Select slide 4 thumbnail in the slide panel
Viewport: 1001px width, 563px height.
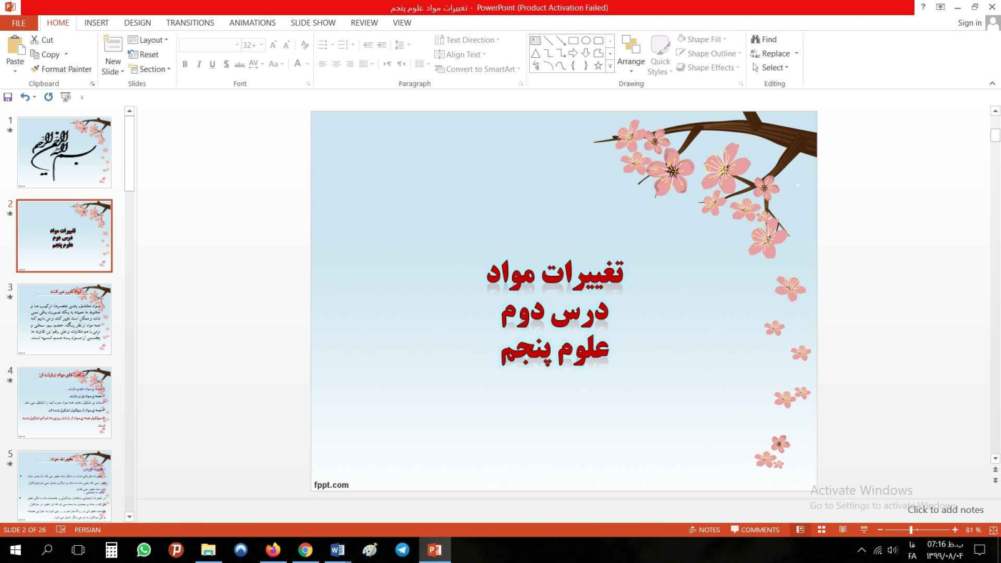(64, 402)
